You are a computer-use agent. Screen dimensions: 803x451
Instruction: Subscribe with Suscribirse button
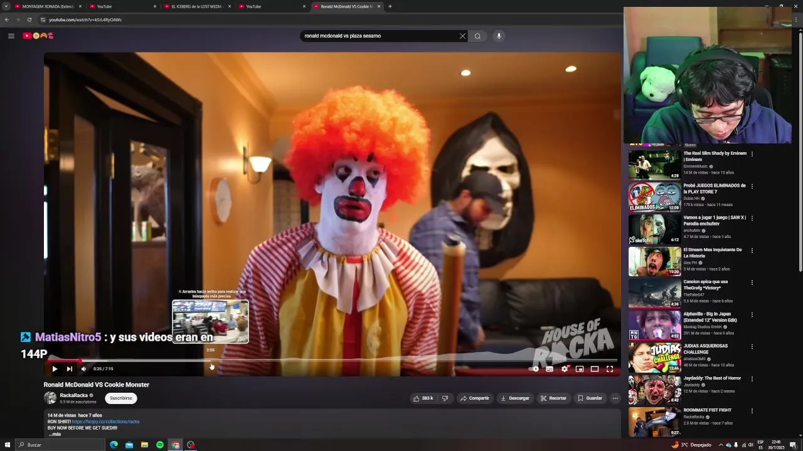[x=121, y=398]
